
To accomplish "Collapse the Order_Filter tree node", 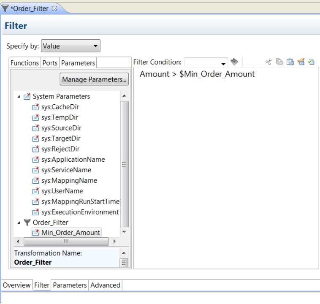I will click(19, 223).
